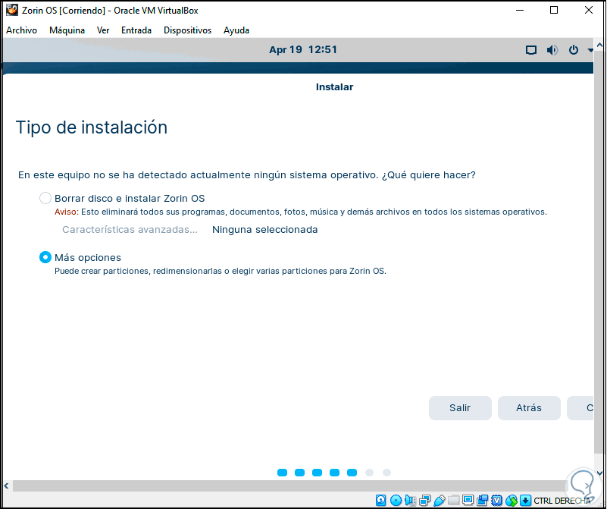Open the system menu arrow in top bar
This screenshot has width=607, height=509.
click(590, 50)
